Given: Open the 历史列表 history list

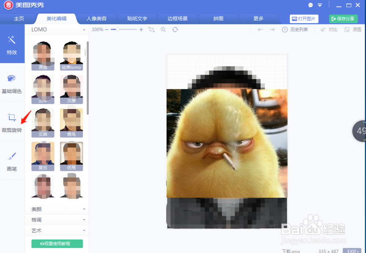Looking at the screenshot, I should click(295, 30).
